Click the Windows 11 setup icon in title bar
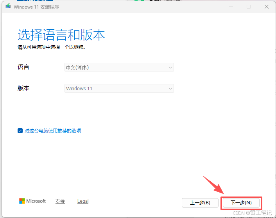The image size is (276, 218). click(x=8, y=7)
